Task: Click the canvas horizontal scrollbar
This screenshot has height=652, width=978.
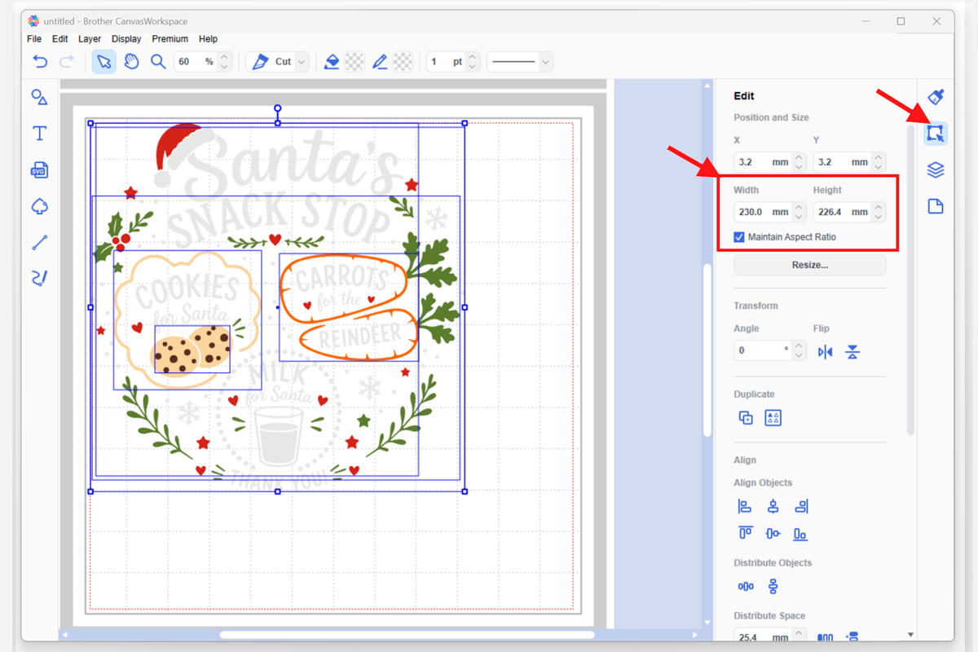Action: 407,635
